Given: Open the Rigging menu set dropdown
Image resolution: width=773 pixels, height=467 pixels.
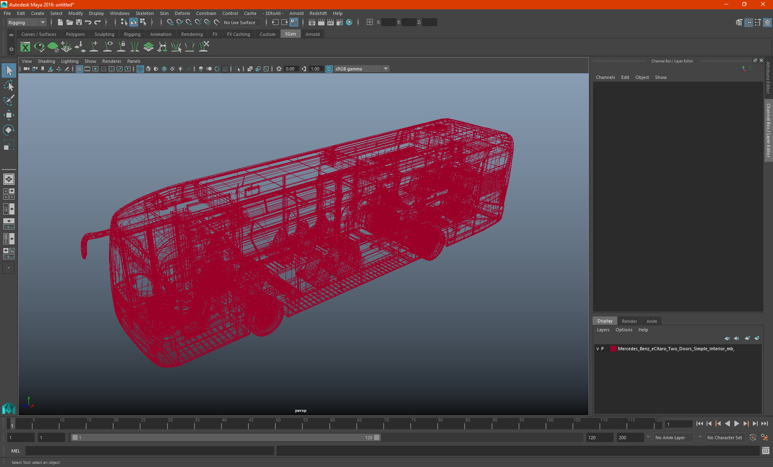Looking at the screenshot, I should coord(27,23).
